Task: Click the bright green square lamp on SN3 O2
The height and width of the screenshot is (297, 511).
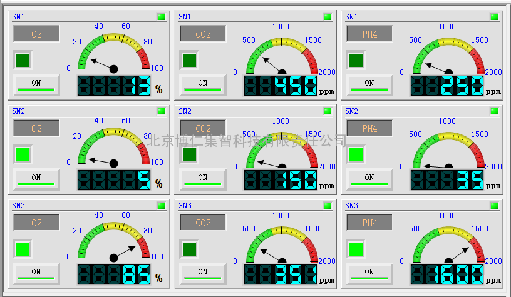Action: coord(23,249)
